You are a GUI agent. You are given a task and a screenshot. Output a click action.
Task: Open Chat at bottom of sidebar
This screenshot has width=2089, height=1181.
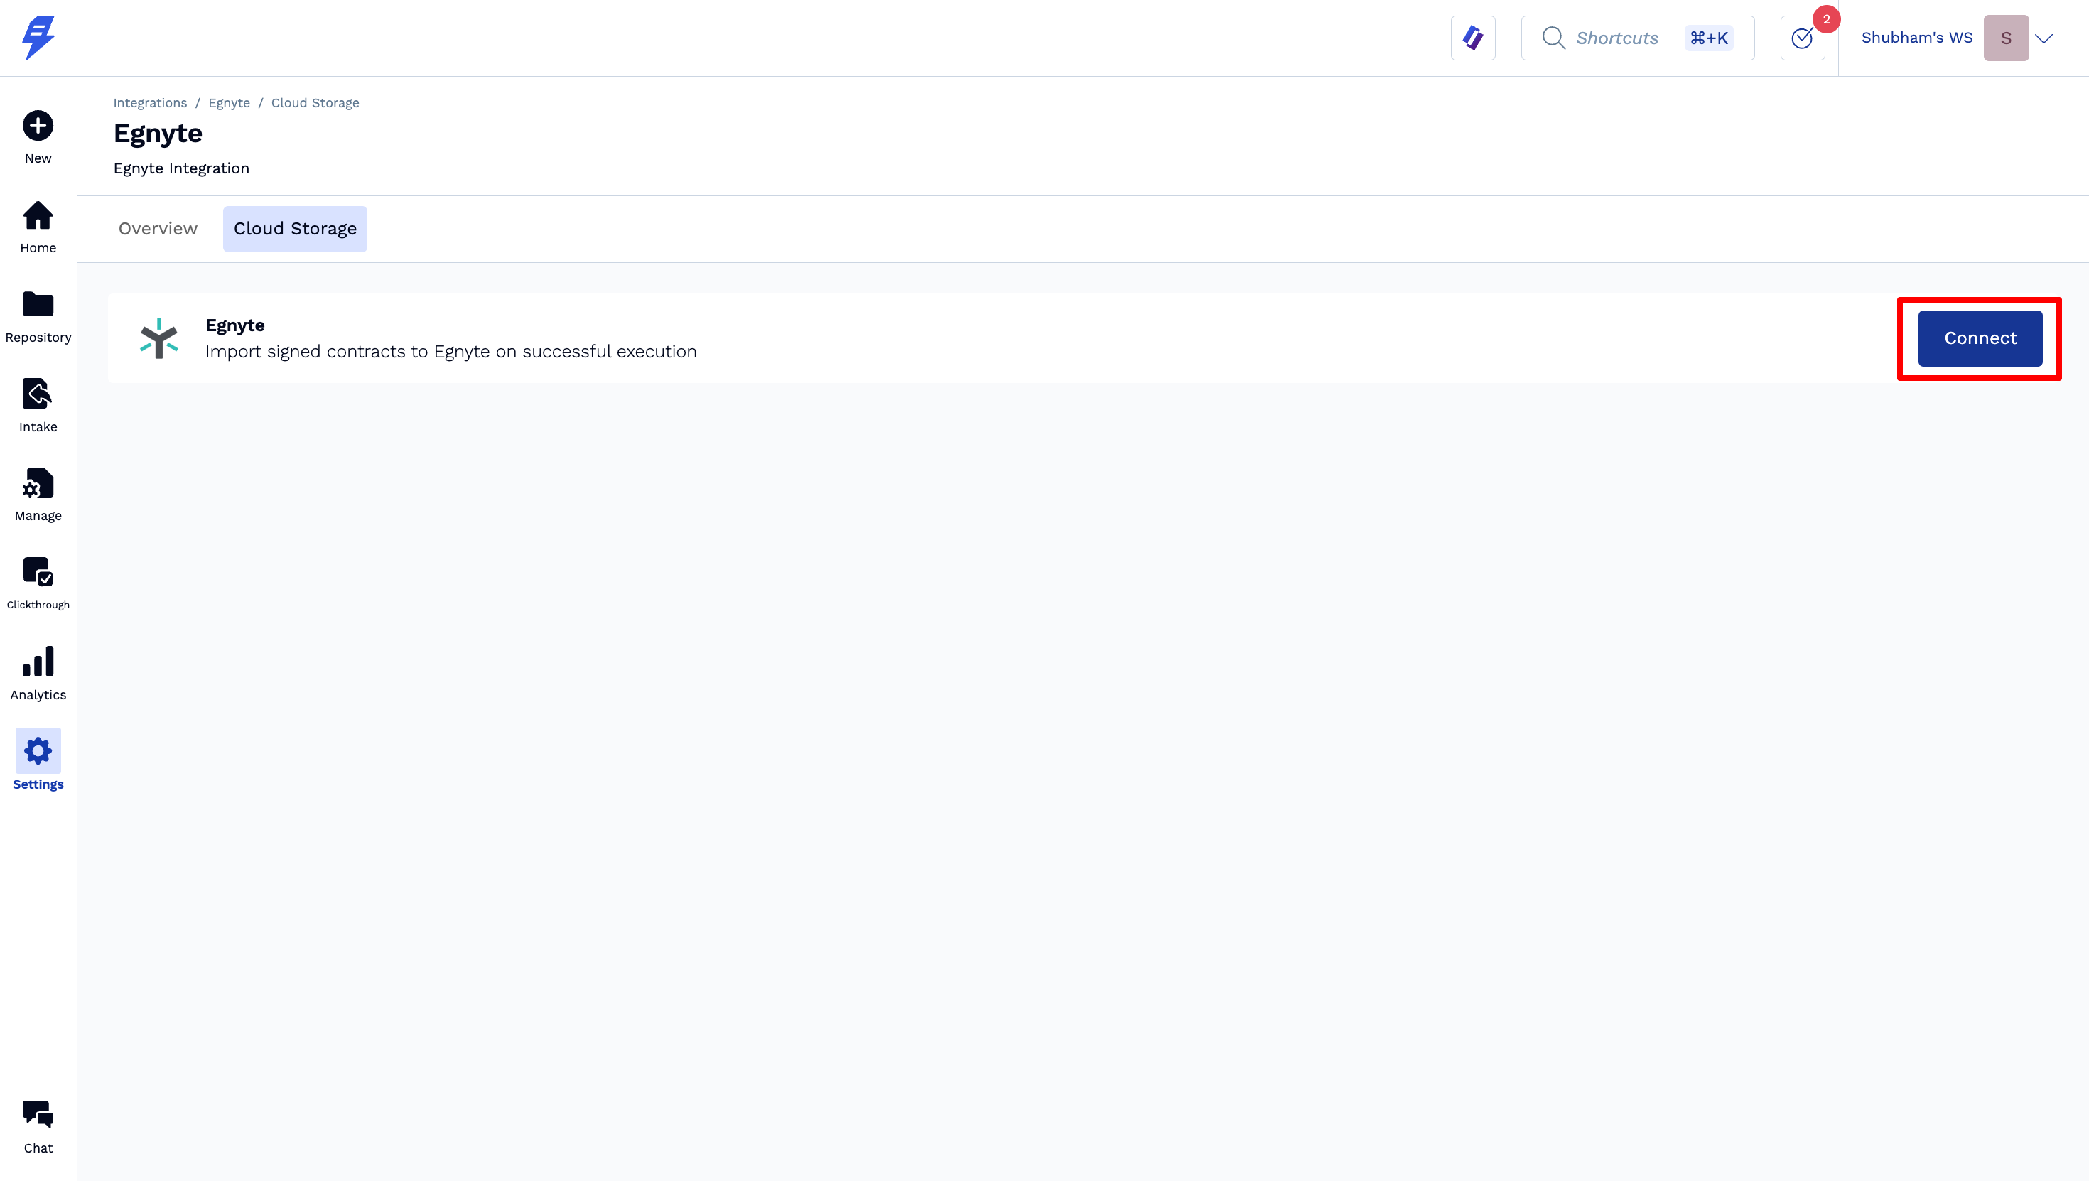pos(38,1116)
